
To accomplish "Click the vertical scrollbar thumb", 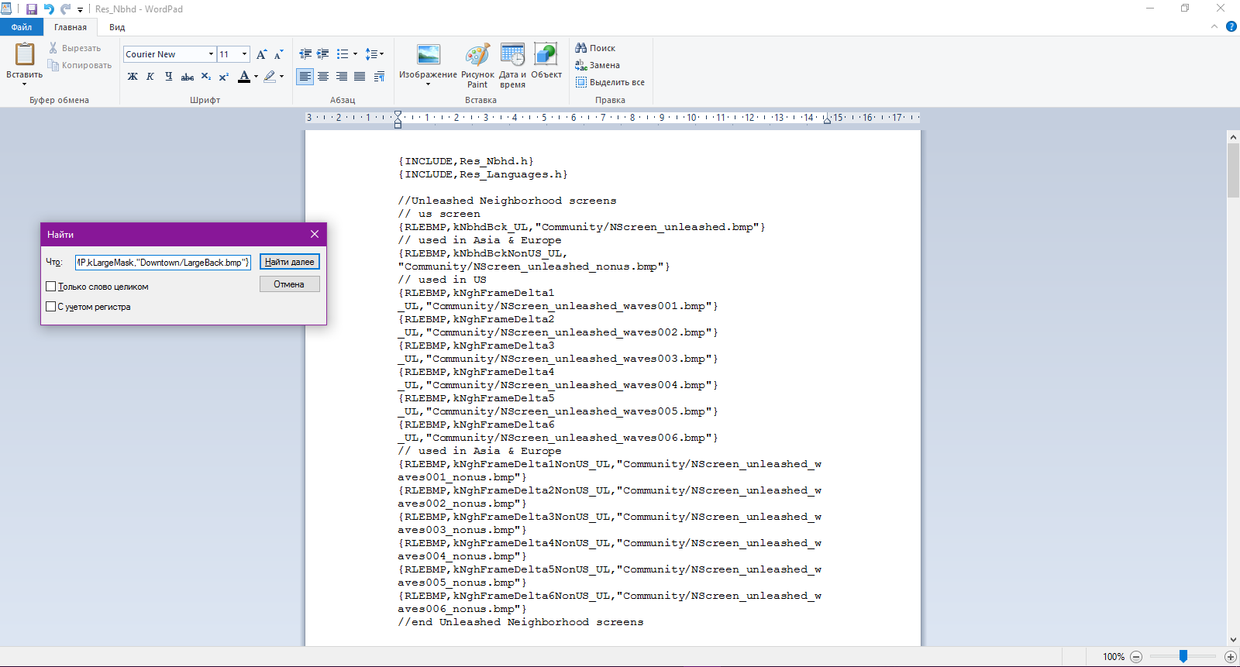I will click(1233, 170).
